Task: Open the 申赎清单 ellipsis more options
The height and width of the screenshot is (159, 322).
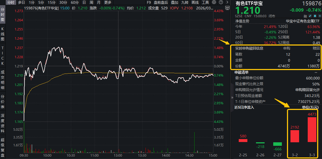Action: 316,72
